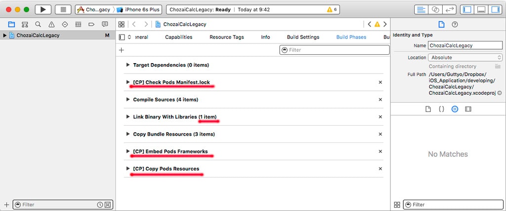Switch to the Info tab
Viewport: 506px width, 211px height.
265,37
